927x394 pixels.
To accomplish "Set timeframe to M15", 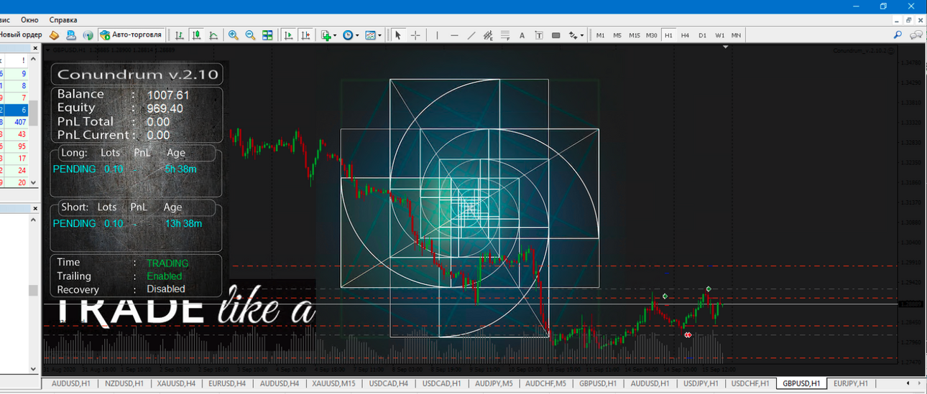I will [635, 34].
